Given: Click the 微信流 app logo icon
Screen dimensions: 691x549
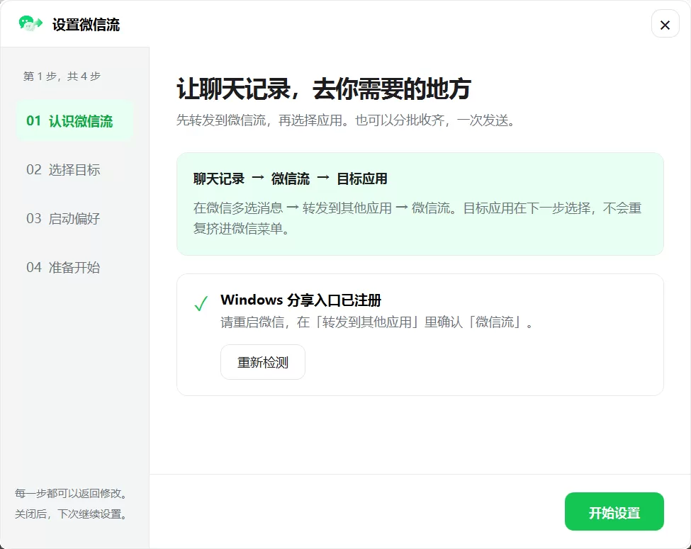Looking at the screenshot, I should [30, 23].
